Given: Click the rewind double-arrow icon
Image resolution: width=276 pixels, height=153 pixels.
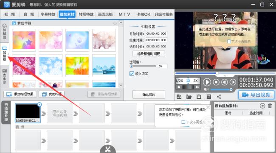Looking at the screenshot, I should coord(179,87).
